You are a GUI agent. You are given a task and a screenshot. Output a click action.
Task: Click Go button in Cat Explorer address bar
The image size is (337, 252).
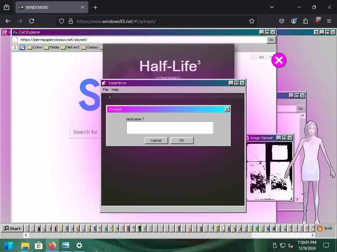click(x=271, y=40)
